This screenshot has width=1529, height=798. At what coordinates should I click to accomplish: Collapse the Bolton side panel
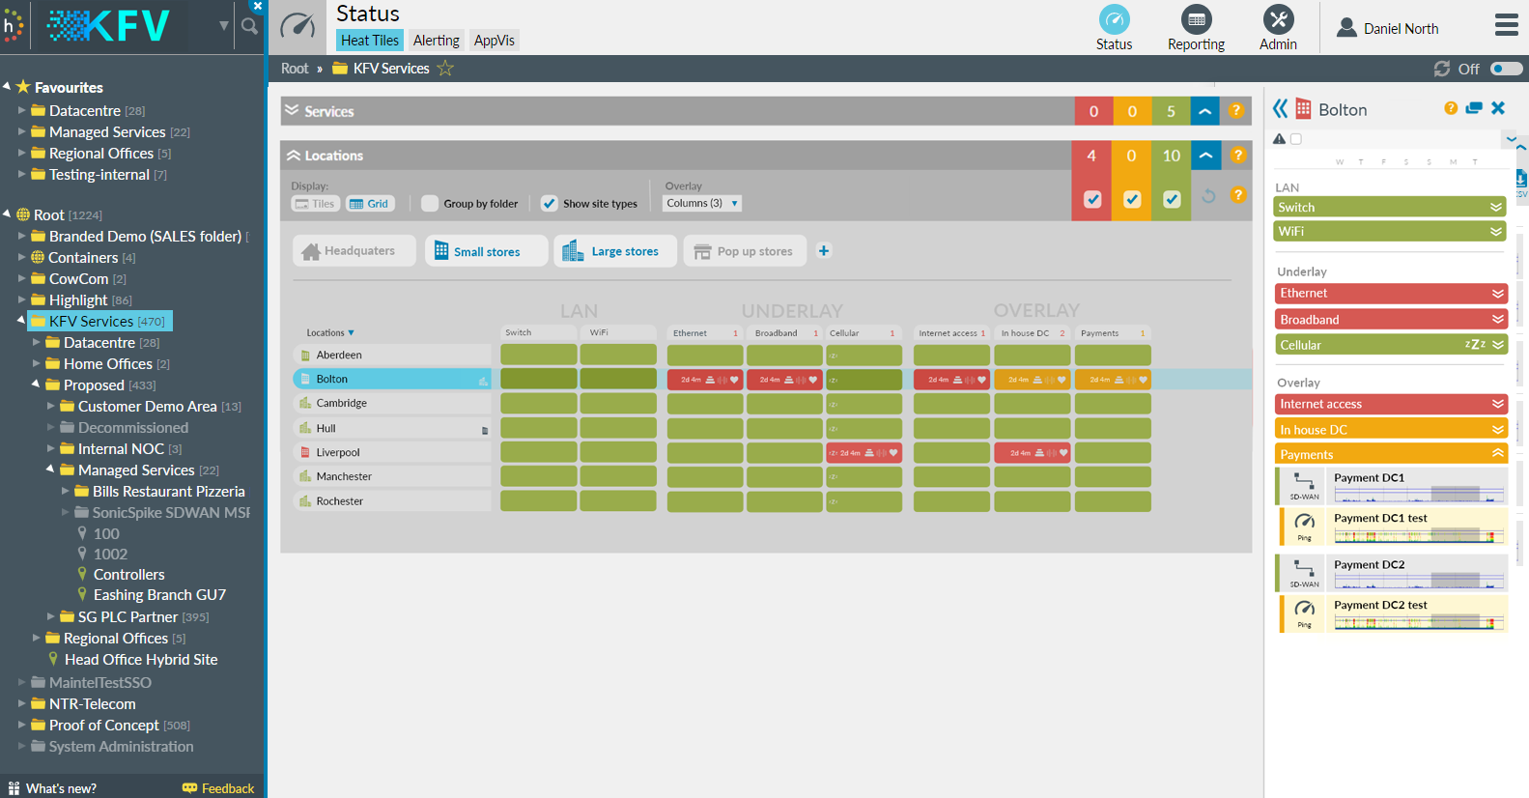(1281, 109)
